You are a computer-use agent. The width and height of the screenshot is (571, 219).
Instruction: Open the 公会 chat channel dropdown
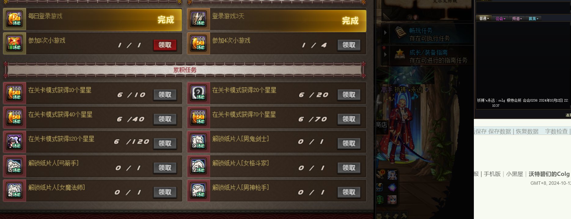pos(500,19)
